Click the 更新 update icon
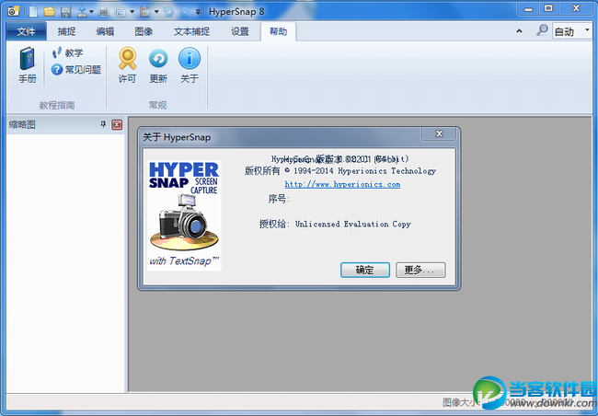This screenshot has height=416, width=598. coord(158,64)
